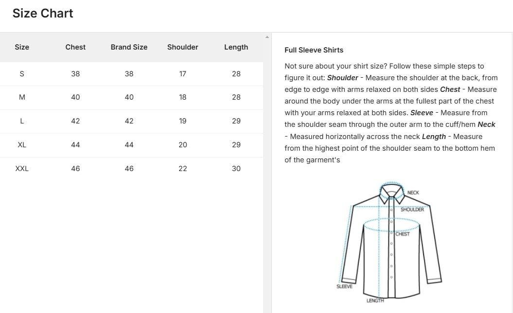Click the Length column header
The image size is (513, 313).
pos(236,47)
